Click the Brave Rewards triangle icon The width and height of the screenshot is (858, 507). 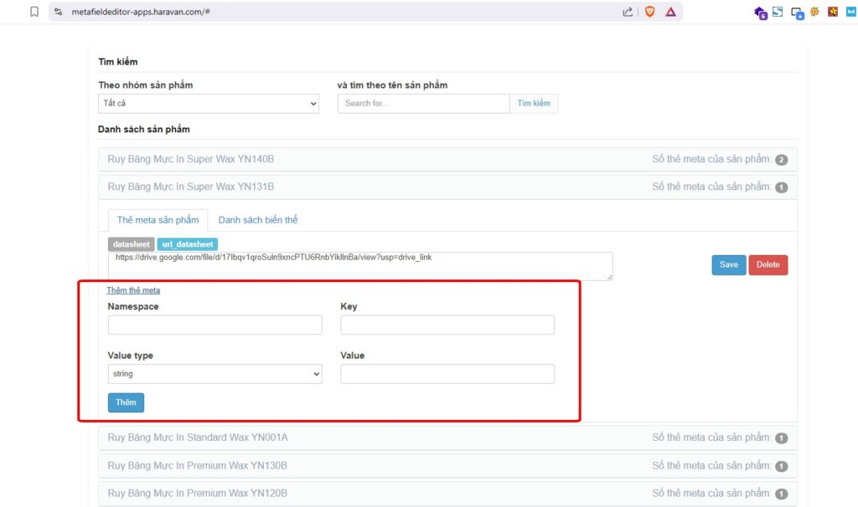pos(670,12)
